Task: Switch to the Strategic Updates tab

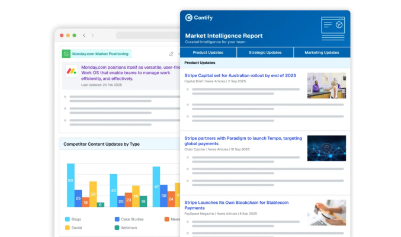Action: point(265,53)
